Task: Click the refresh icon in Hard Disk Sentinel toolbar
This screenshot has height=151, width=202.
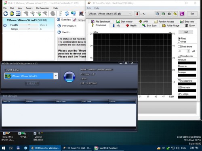Action: 6,14
